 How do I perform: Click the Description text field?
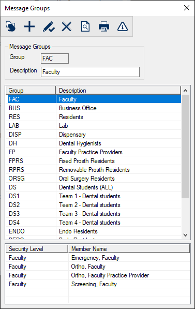click(x=90, y=72)
